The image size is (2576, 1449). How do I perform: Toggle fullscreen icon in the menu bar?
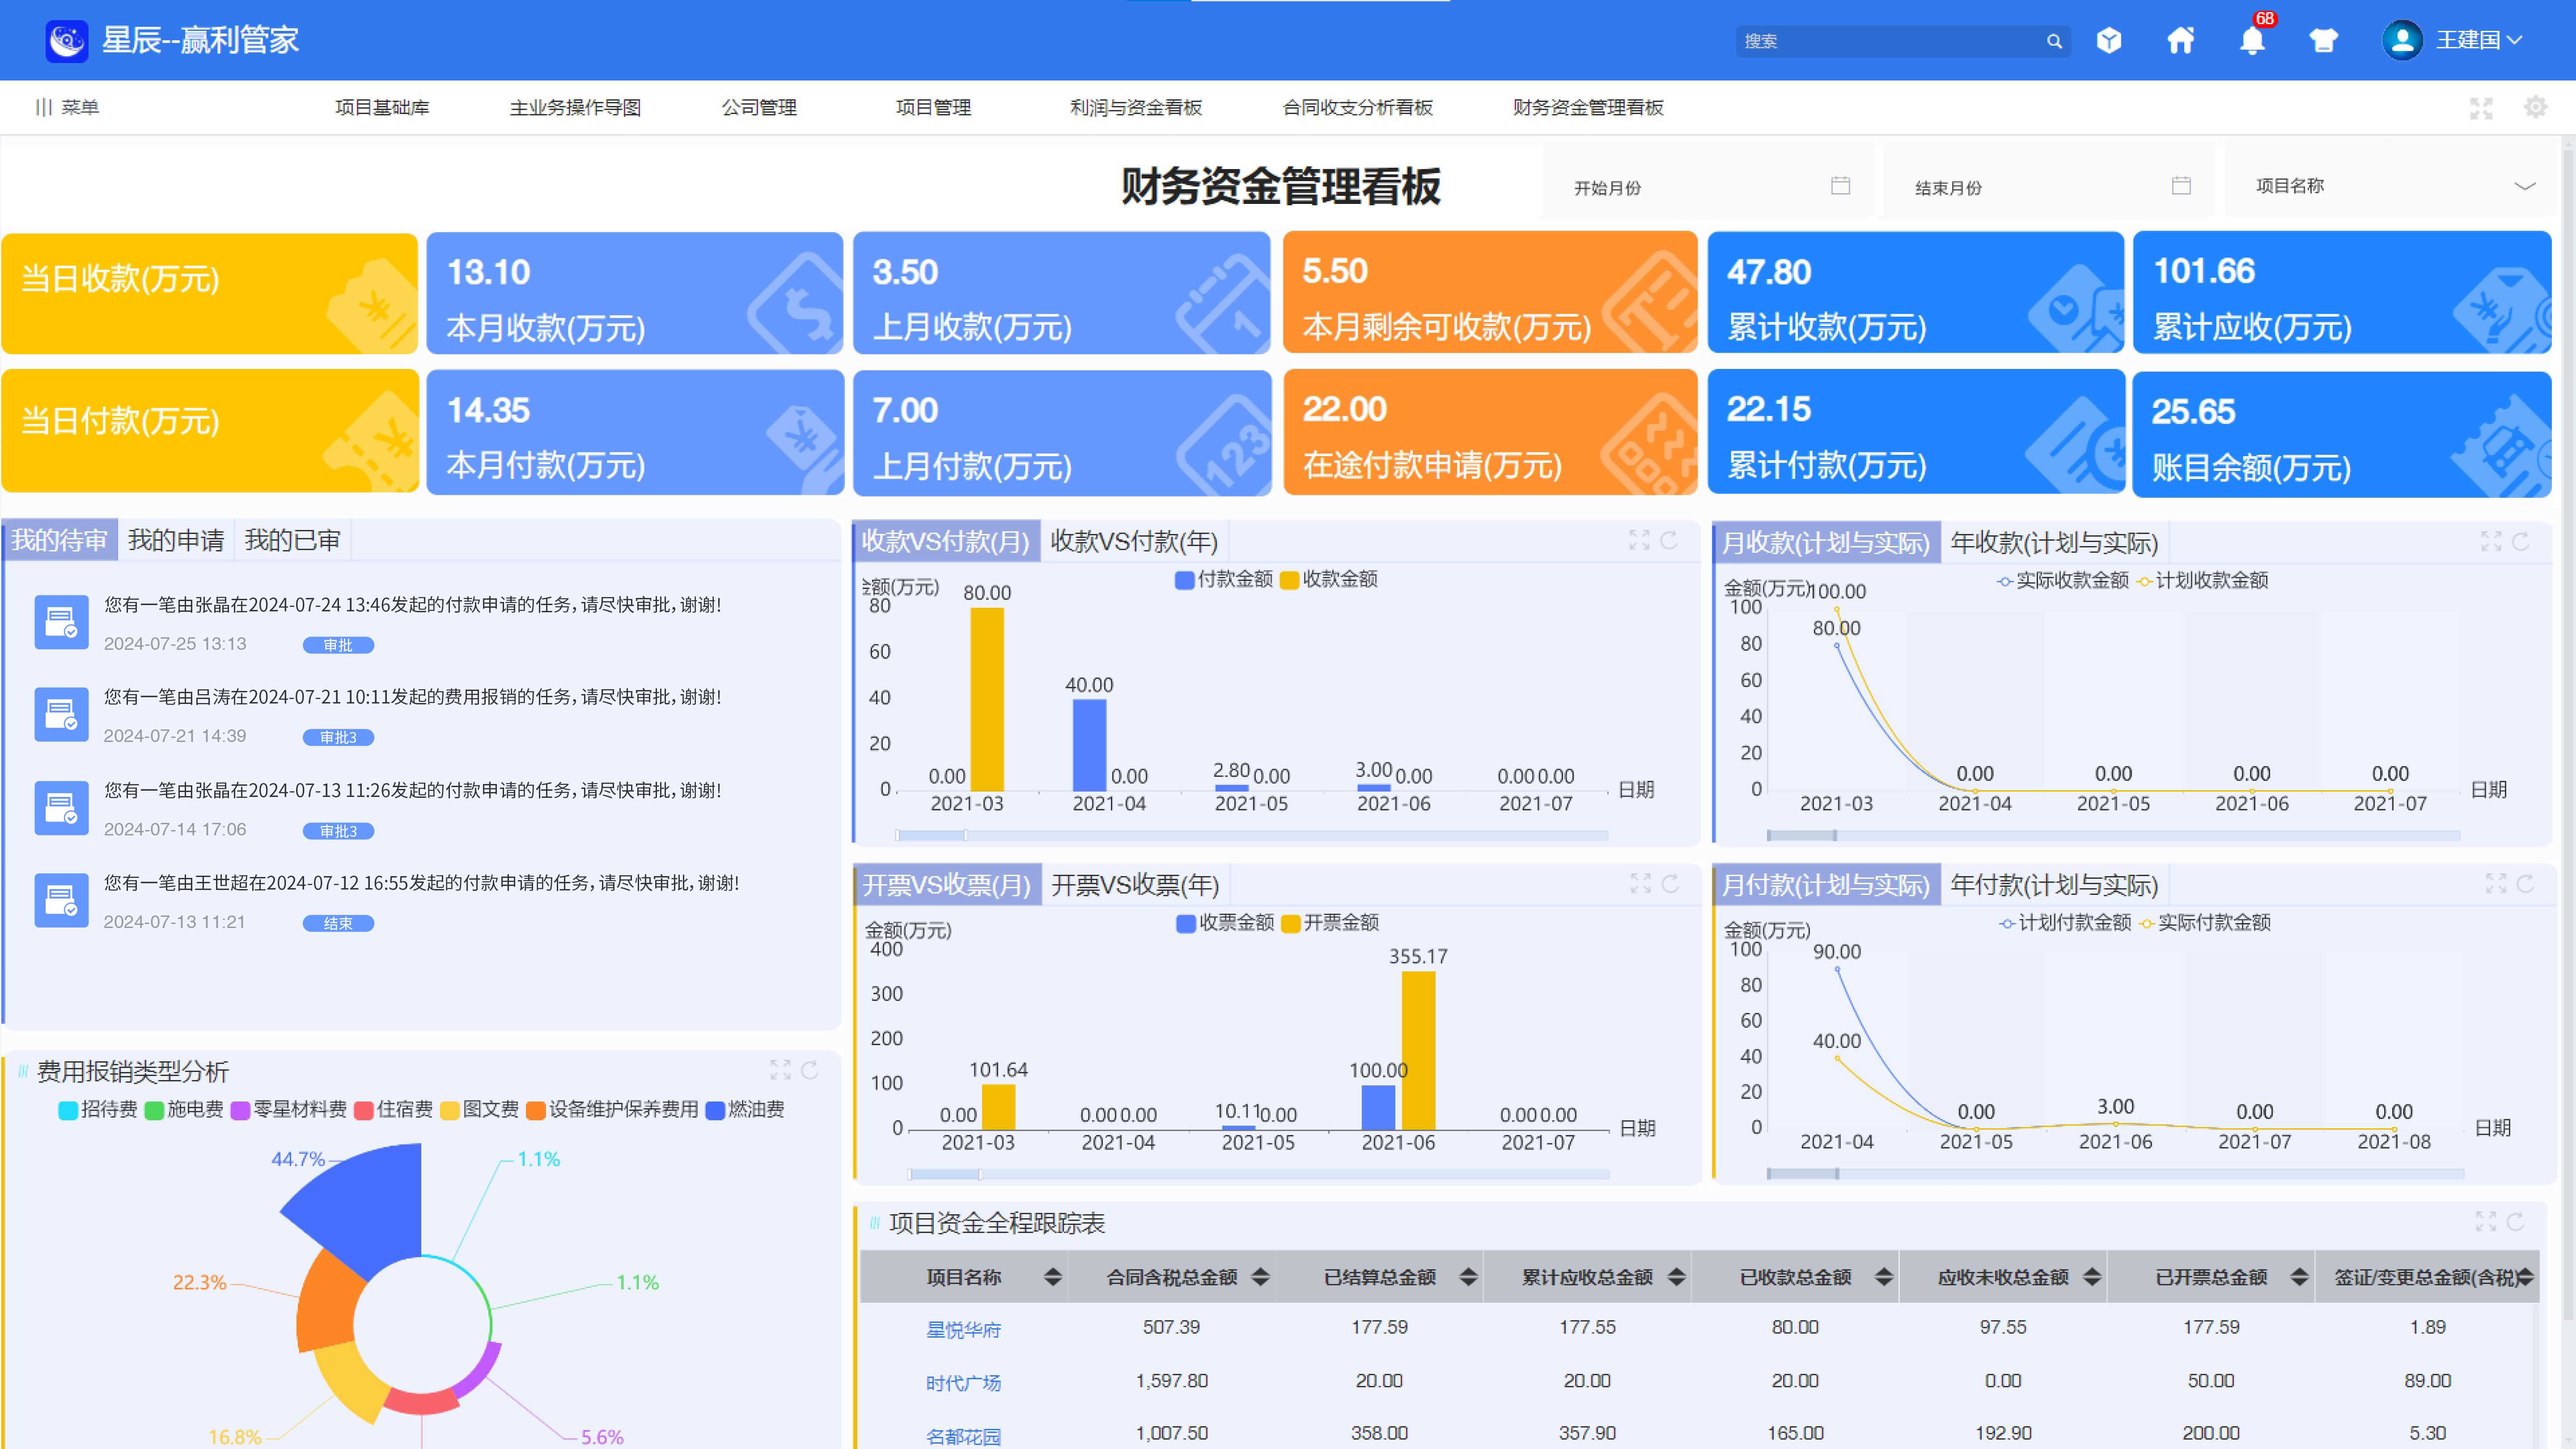(2481, 108)
